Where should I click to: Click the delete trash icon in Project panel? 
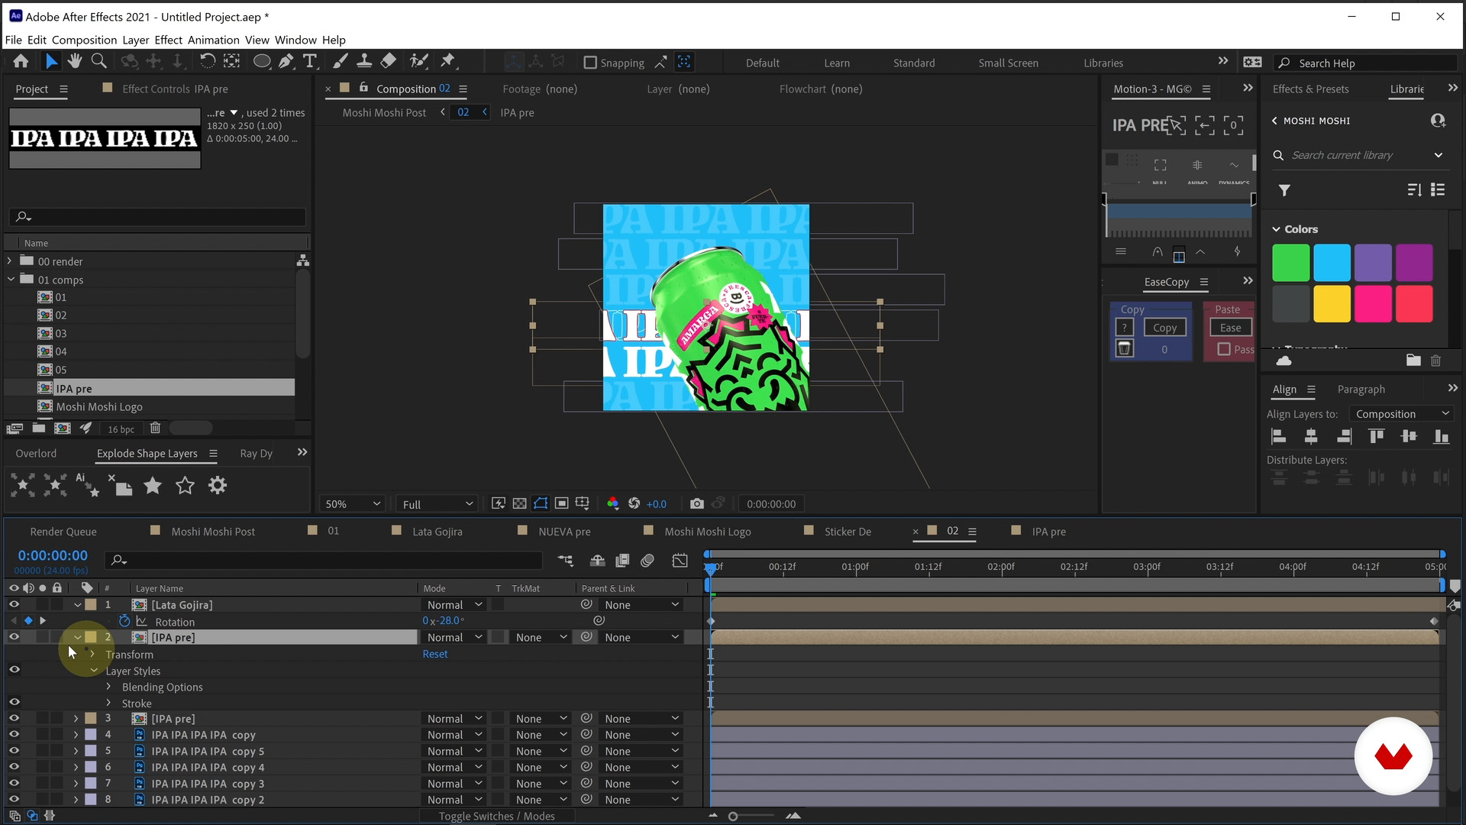pos(155,429)
